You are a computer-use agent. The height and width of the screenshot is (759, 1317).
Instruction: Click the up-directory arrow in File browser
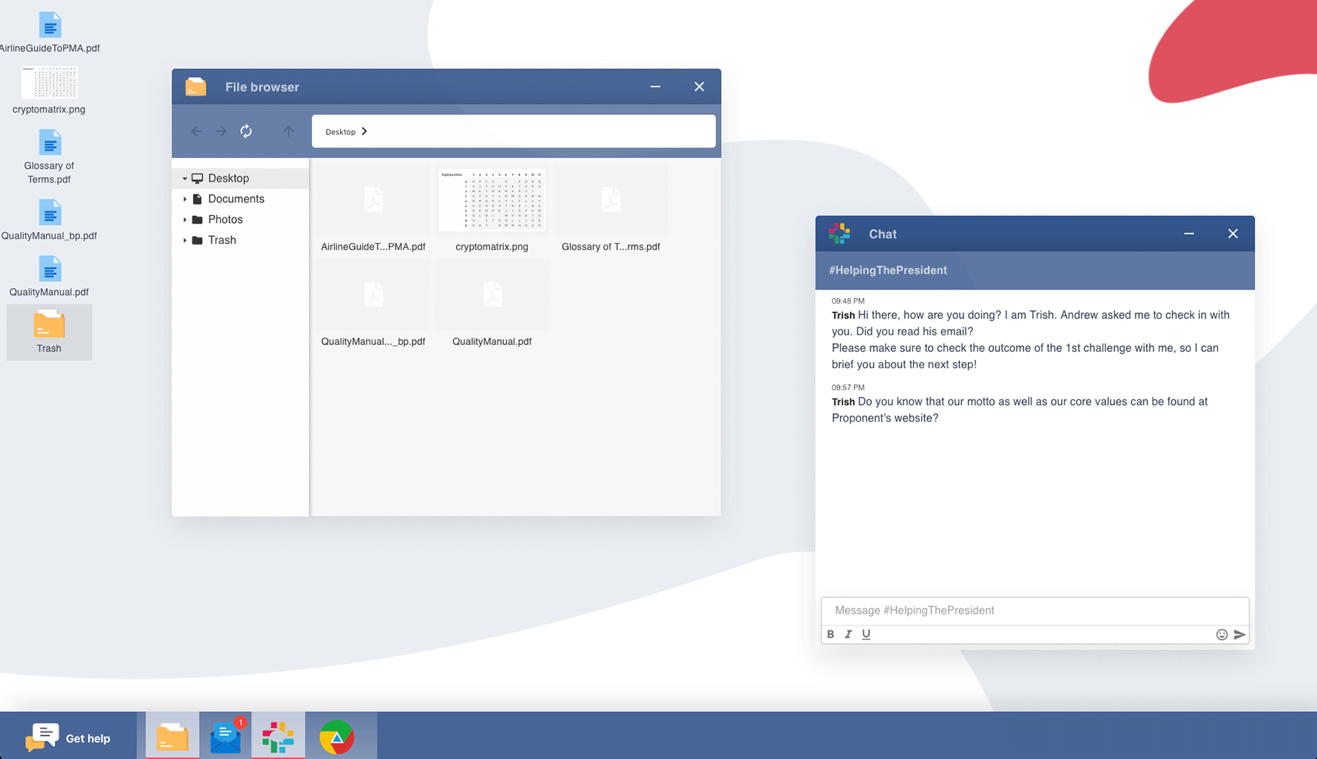(288, 131)
